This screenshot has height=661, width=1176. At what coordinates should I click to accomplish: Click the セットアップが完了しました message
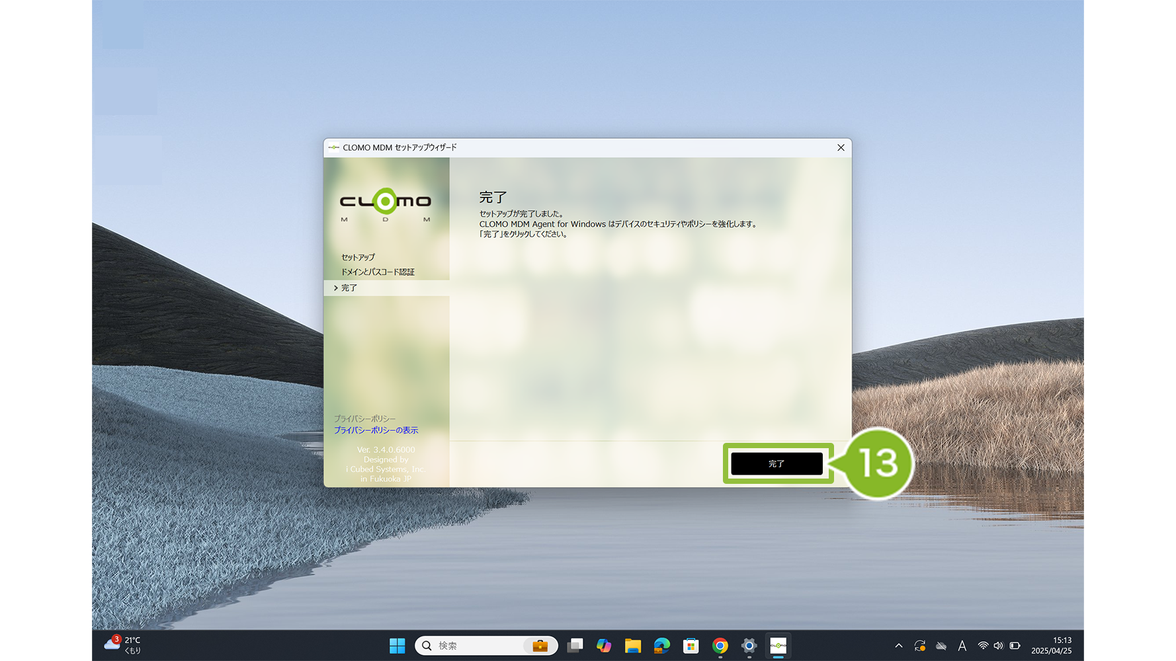(521, 214)
